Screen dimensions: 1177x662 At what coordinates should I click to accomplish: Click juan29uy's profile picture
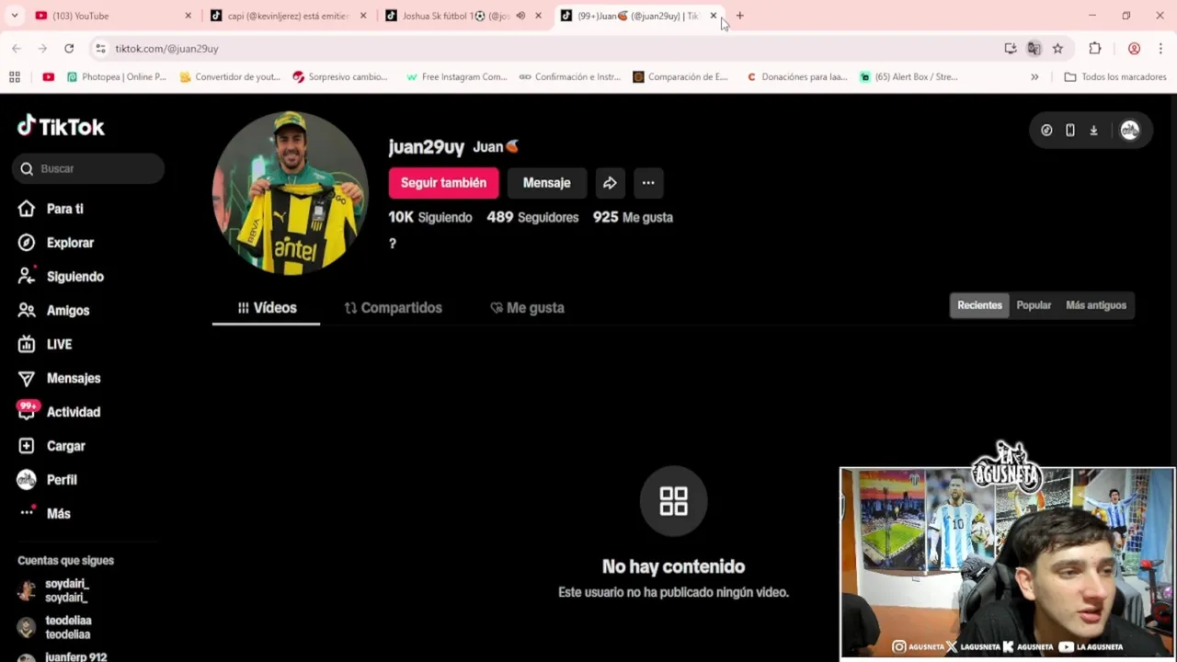point(290,193)
